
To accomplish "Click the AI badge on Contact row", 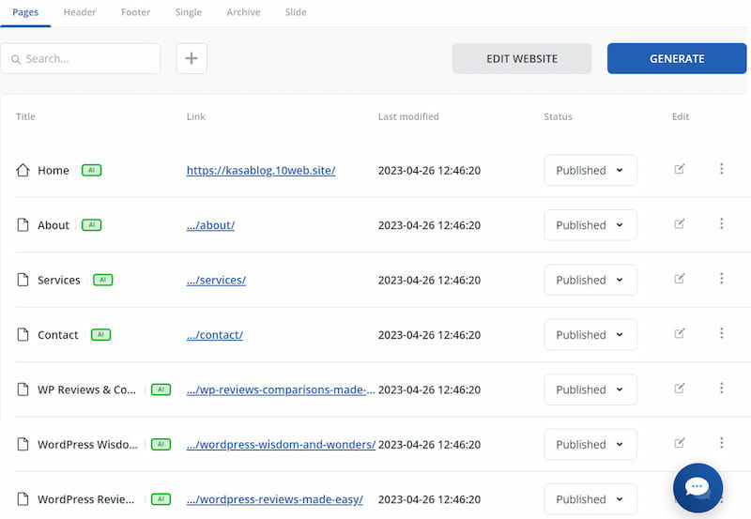I will 101,334.
